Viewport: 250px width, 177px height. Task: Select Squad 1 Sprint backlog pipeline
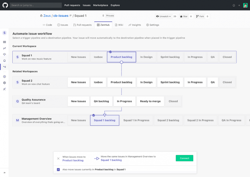click(170, 57)
